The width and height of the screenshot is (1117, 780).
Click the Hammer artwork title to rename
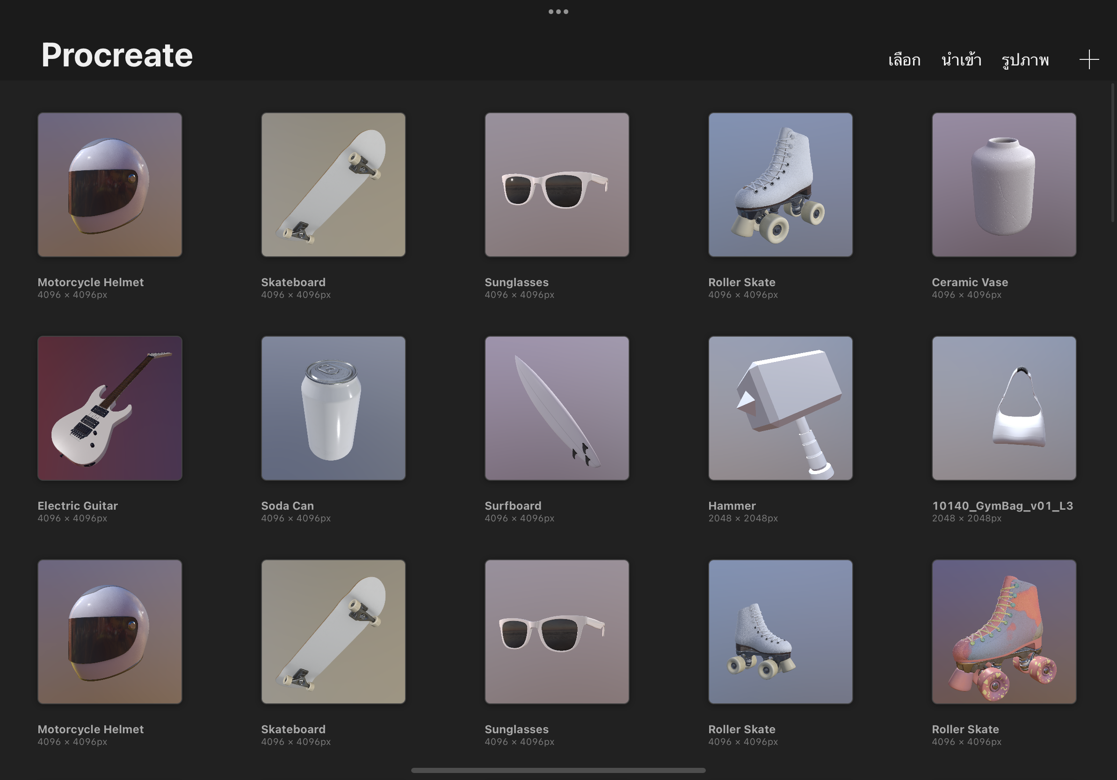(x=732, y=506)
